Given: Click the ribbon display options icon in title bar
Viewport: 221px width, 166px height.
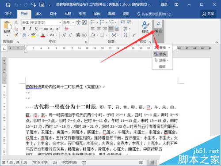Looking at the screenshot, I should point(176,4).
